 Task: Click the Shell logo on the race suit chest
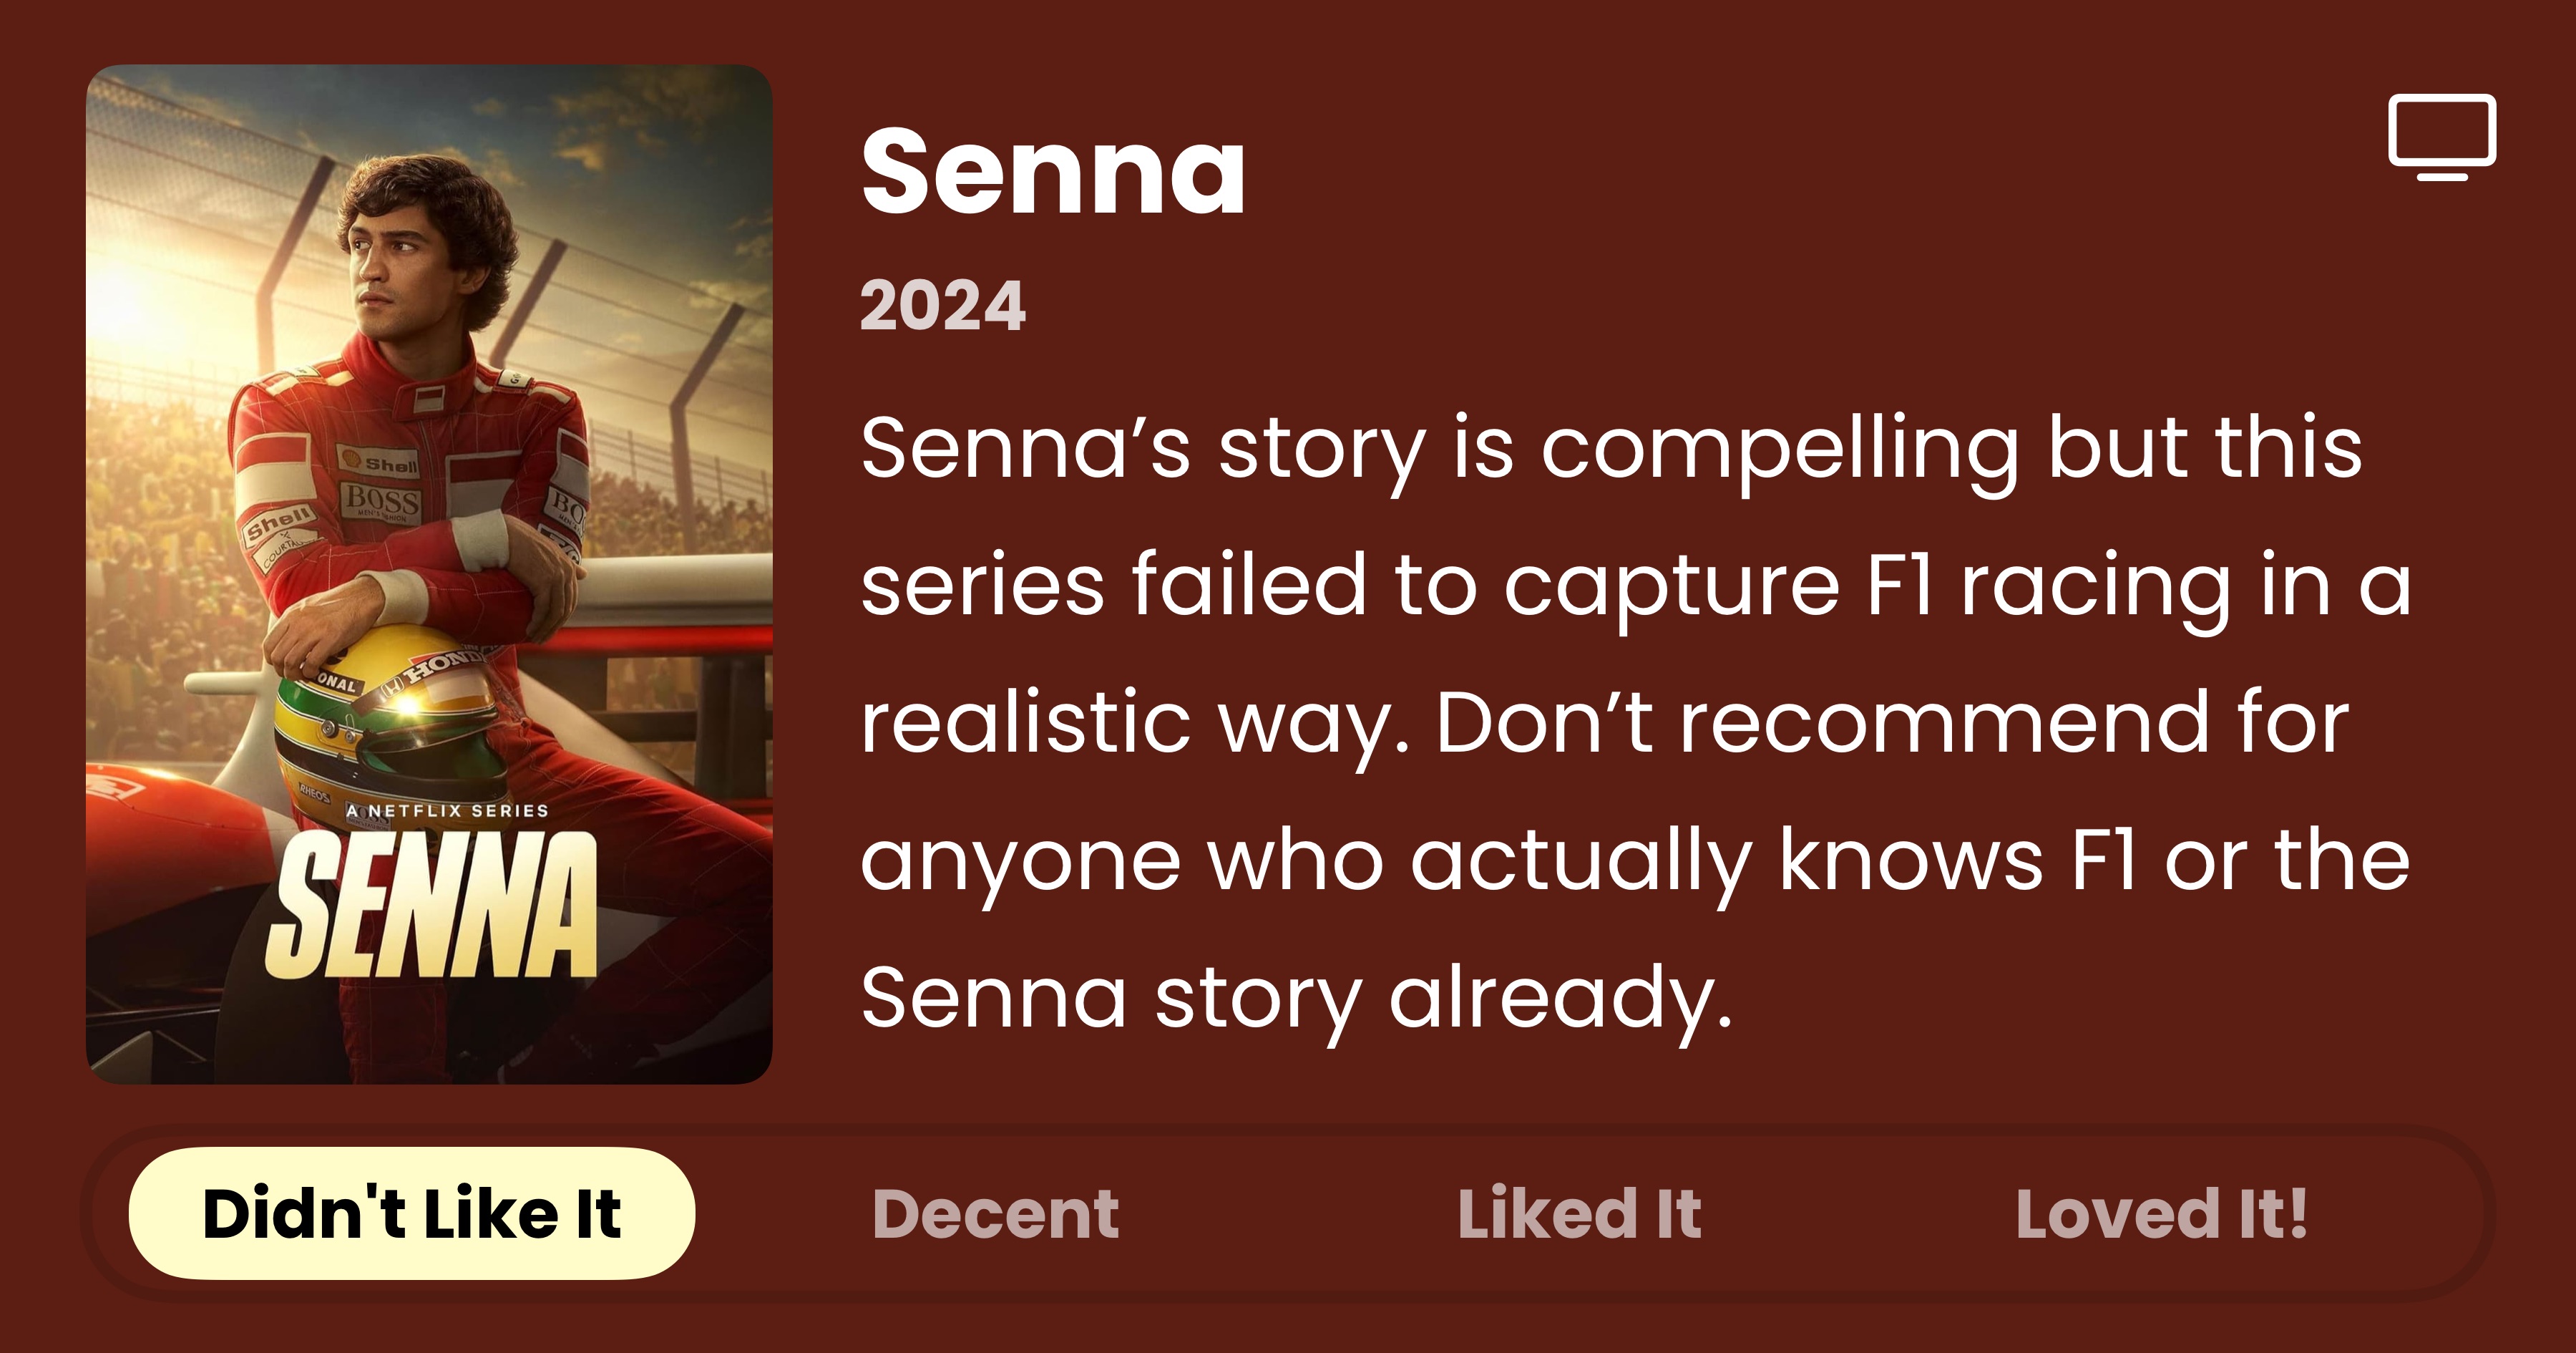(380, 461)
